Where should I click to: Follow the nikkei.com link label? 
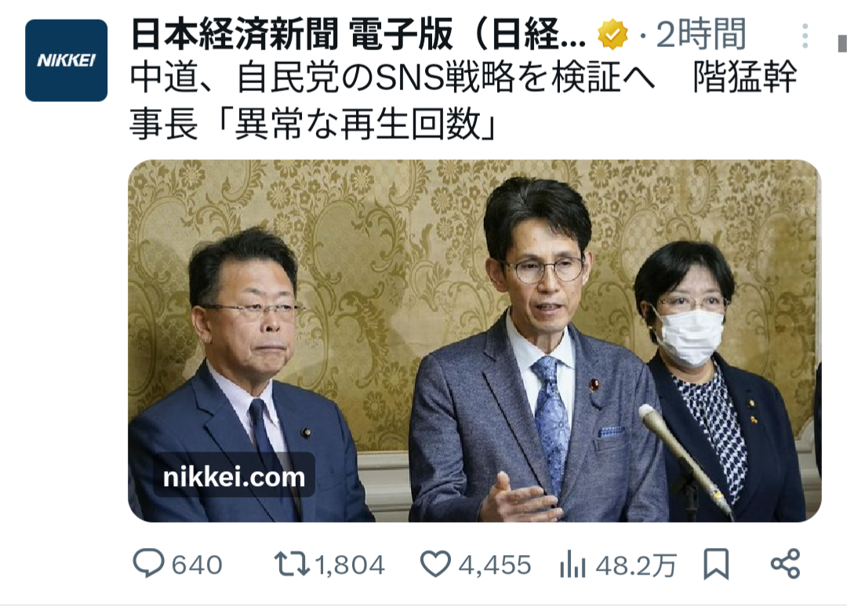coord(234,477)
